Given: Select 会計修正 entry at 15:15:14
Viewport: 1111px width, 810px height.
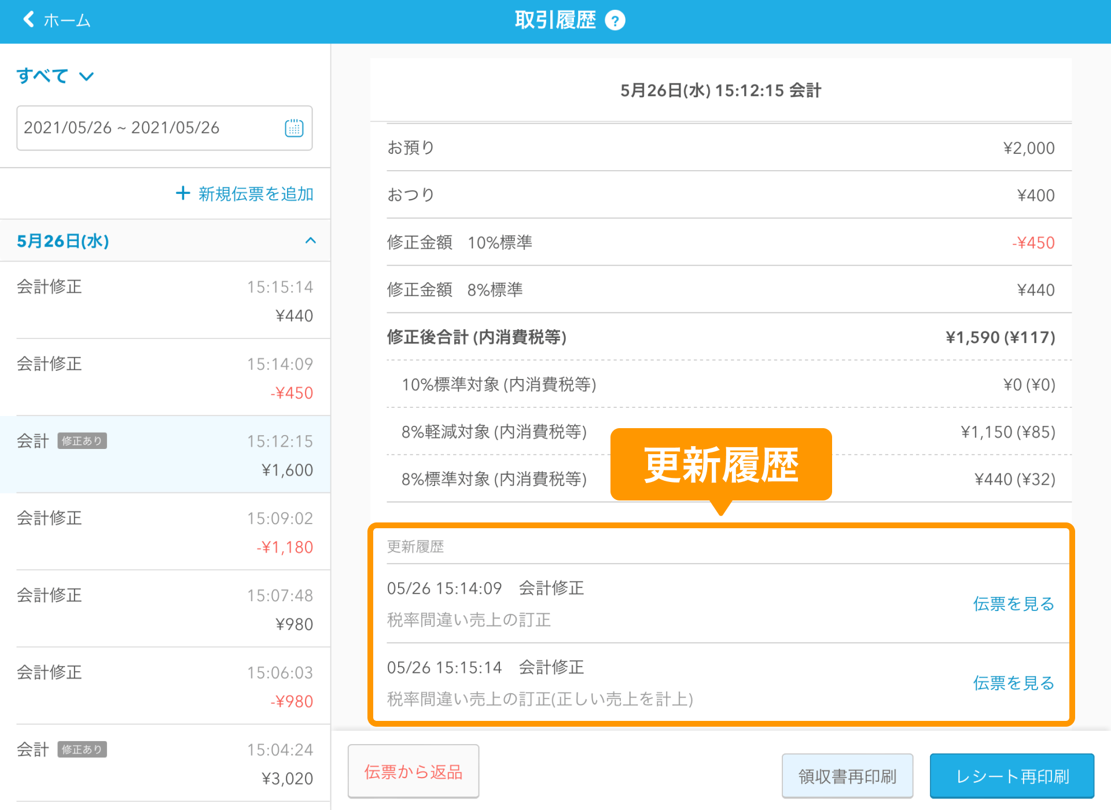Looking at the screenshot, I should tap(165, 300).
